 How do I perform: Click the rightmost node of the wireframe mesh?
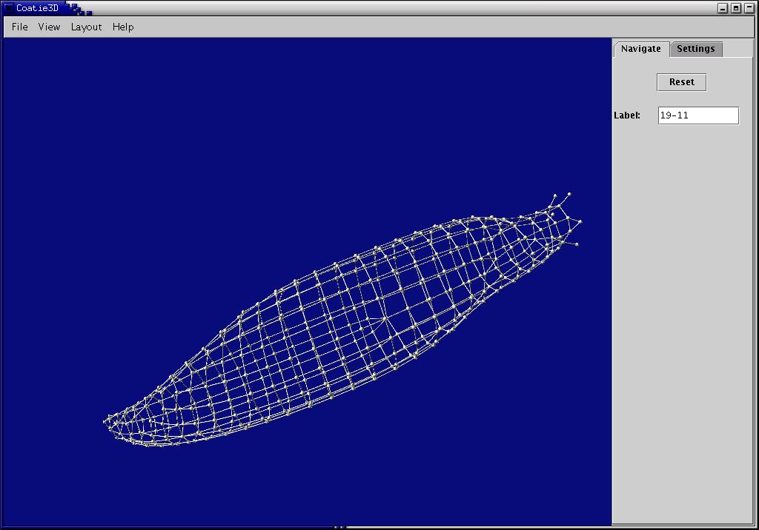click(x=580, y=221)
